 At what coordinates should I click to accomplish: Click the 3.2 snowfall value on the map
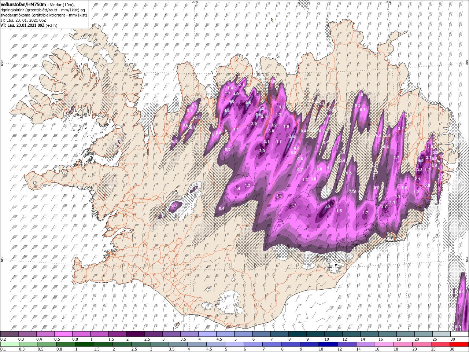click(274, 125)
